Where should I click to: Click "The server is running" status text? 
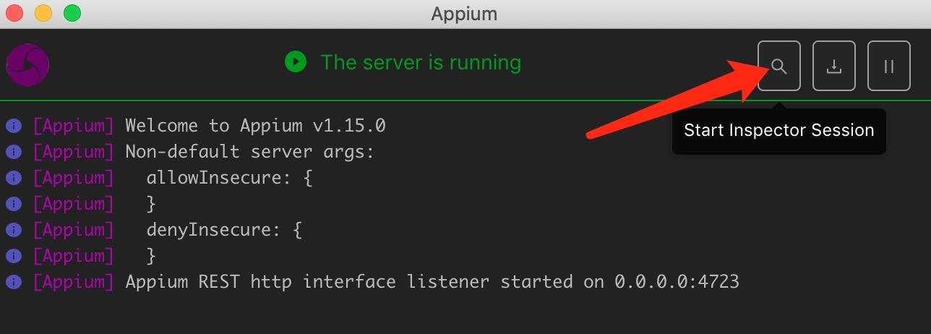[421, 62]
